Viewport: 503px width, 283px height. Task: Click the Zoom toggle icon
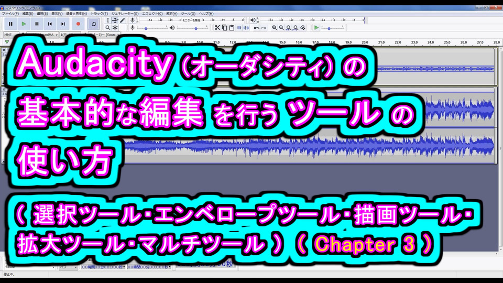[302, 28]
